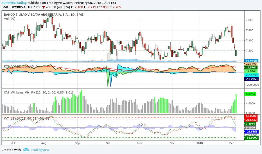Click the H:7.219 high value in header
This screenshot has width=262, height=154.
tap(90, 7)
